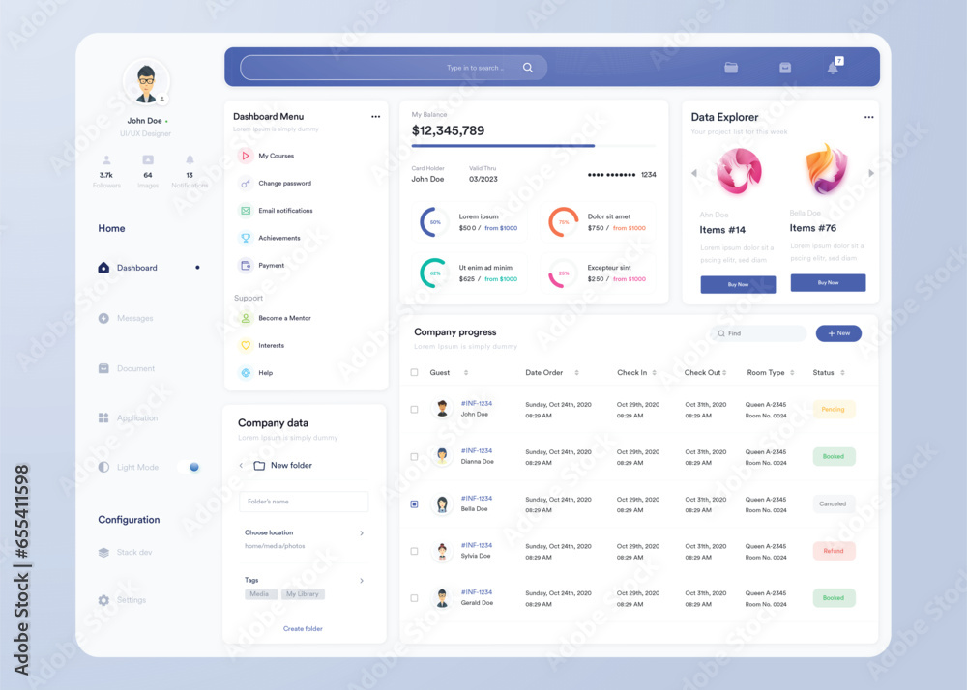Sort the table by Date Order column
The width and height of the screenshot is (967, 690).
[x=576, y=373]
